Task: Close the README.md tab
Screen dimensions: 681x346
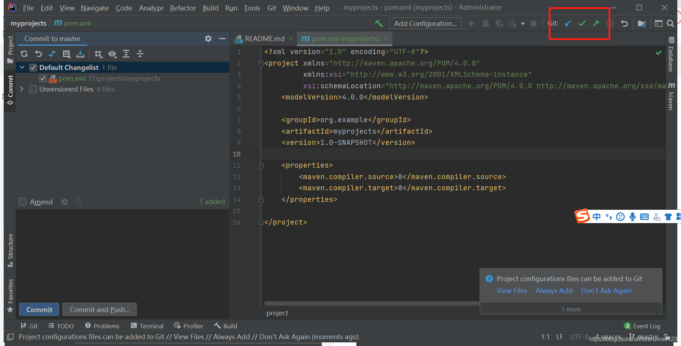Action: tap(291, 39)
